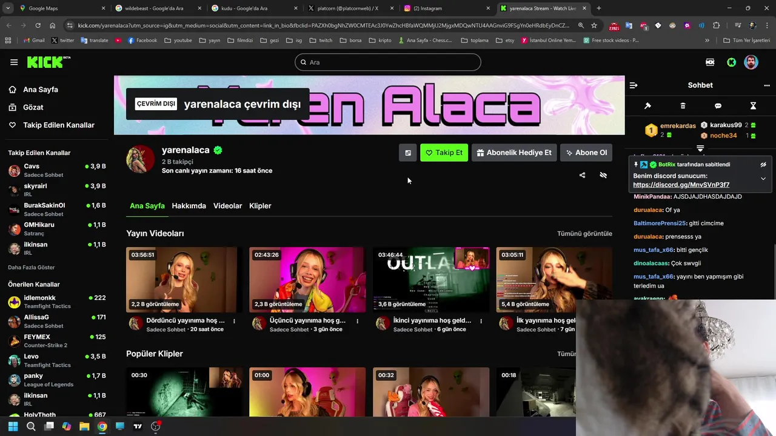Click the Chrome icon in taskbar
This screenshot has width=776, height=436.
tap(102, 426)
